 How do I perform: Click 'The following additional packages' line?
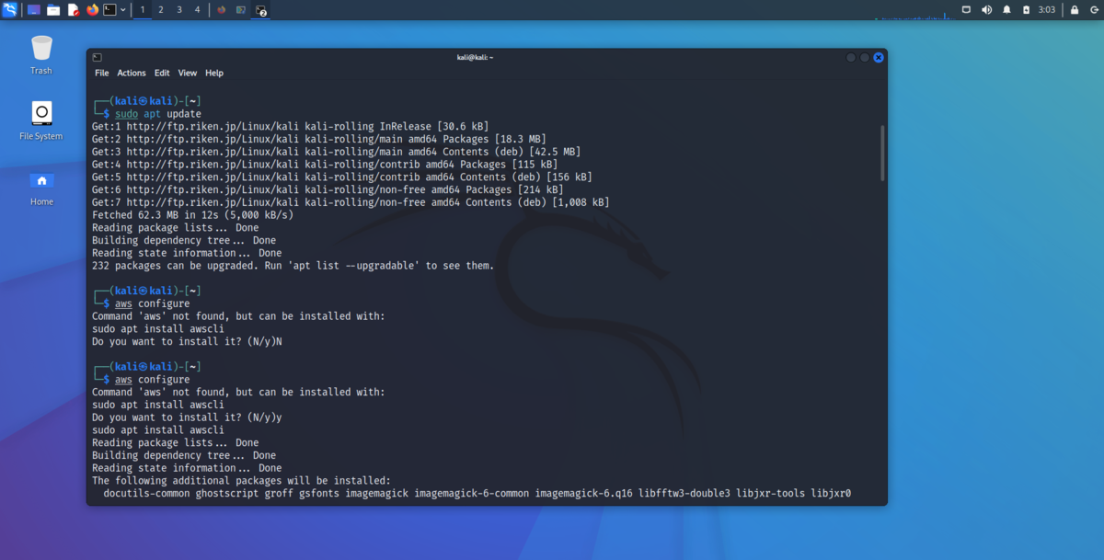(x=241, y=481)
